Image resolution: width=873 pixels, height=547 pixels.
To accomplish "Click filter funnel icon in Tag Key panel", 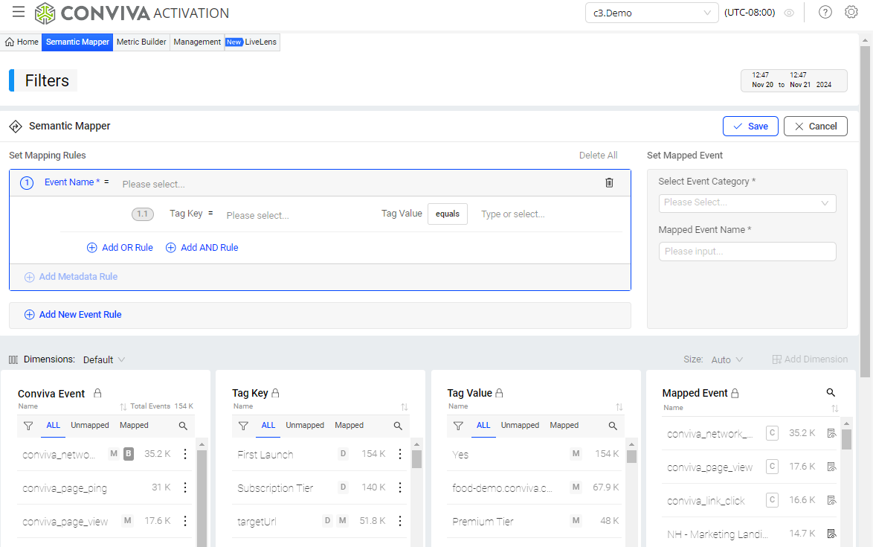I will click(243, 426).
